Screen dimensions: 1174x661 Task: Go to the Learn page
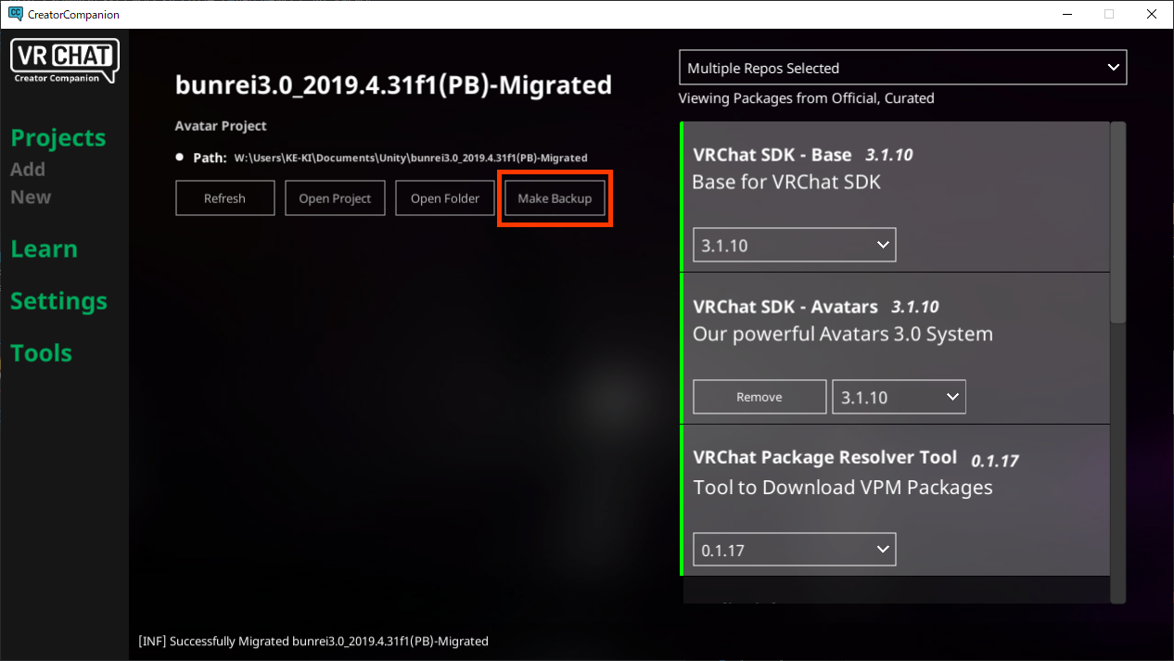coord(44,249)
